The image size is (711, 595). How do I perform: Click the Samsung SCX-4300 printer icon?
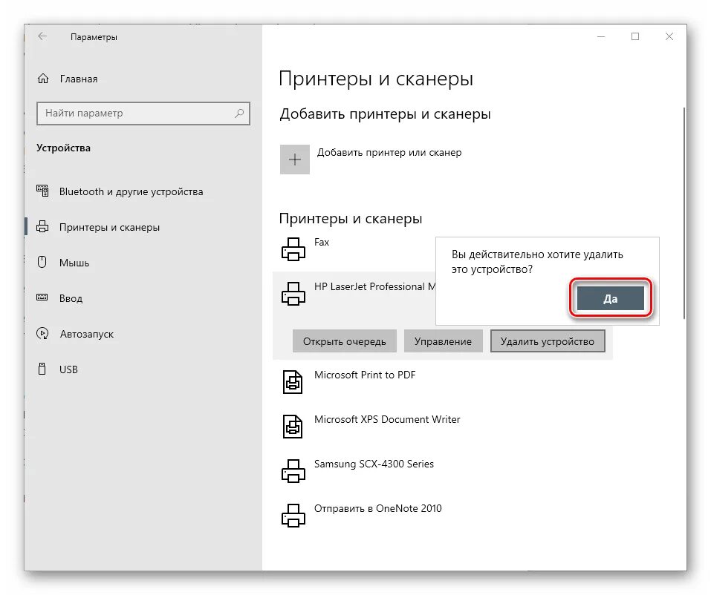tap(293, 471)
